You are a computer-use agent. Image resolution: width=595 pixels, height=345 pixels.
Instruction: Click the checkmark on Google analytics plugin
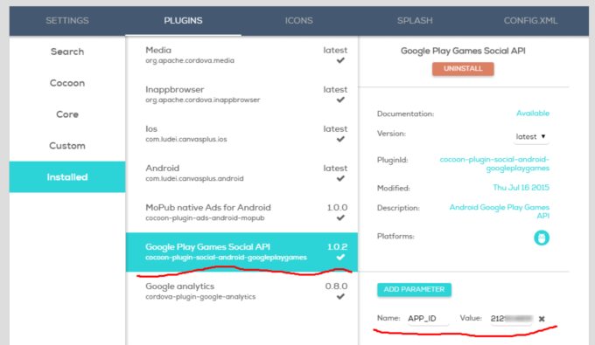(340, 297)
